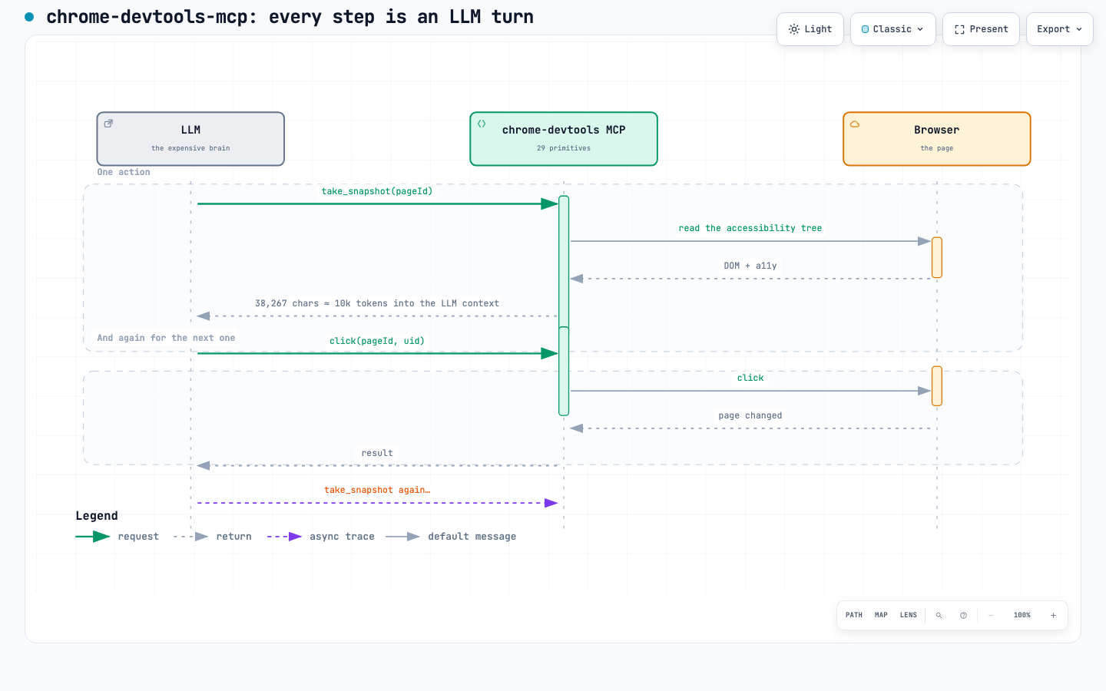Click the 'DOM + a11y' return label
1106x691 pixels.
[750, 266]
